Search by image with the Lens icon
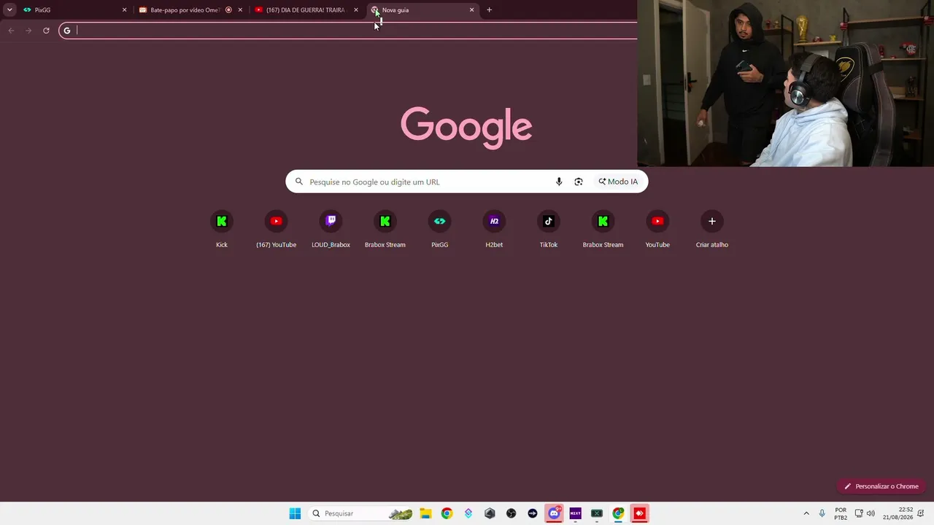The image size is (934, 525). pyautogui.click(x=579, y=182)
